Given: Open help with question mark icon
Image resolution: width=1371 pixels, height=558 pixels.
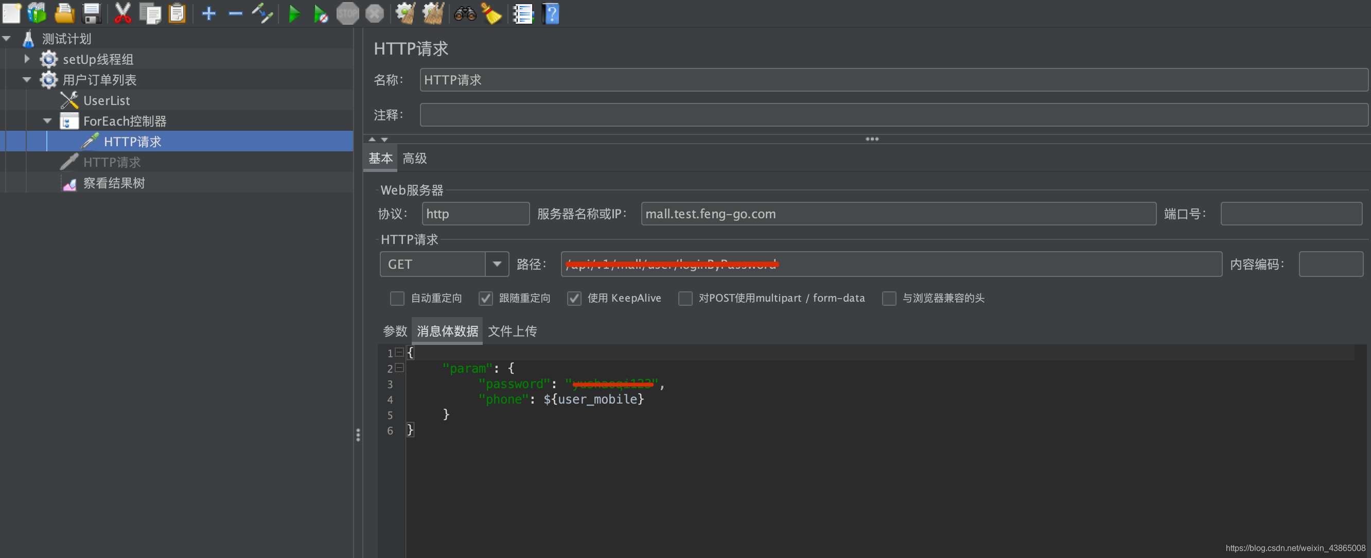Looking at the screenshot, I should [x=551, y=13].
